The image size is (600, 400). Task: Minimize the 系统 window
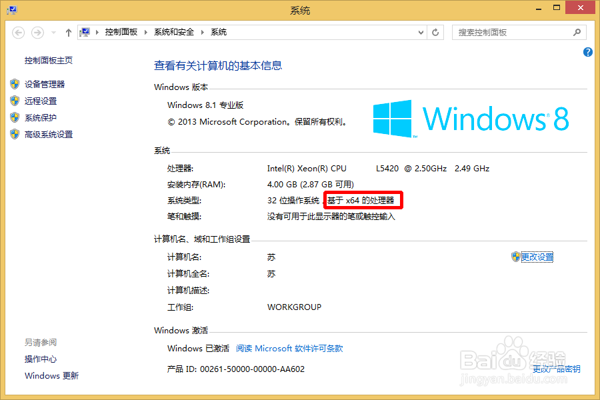[x=539, y=7]
